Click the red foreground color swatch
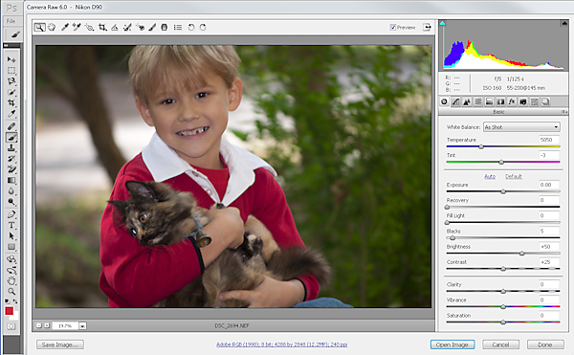This screenshot has width=574, height=355. pos(10,311)
